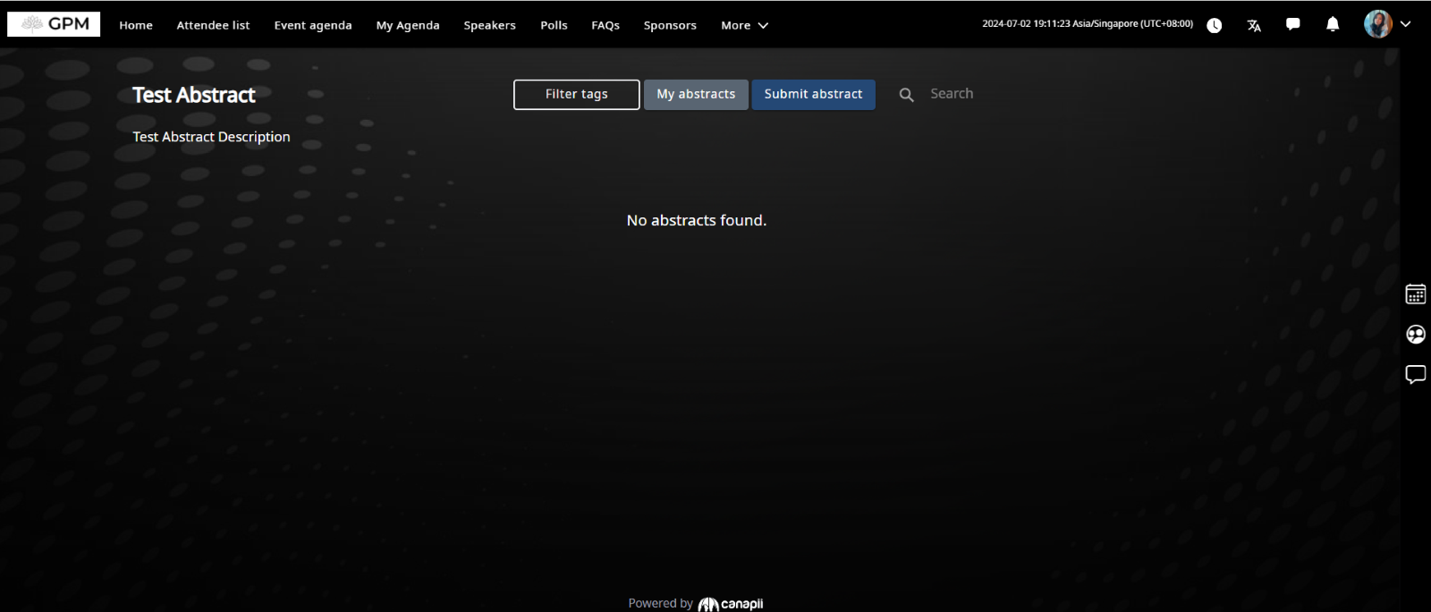The image size is (1431, 612).
Task: Navigate to Event agenda
Action: [313, 25]
